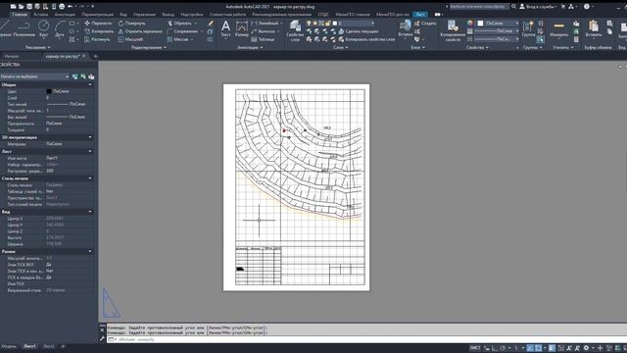The image size is (627, 353).
Task: Select the Polyline (Полилиния) tool
Action: 24,28
